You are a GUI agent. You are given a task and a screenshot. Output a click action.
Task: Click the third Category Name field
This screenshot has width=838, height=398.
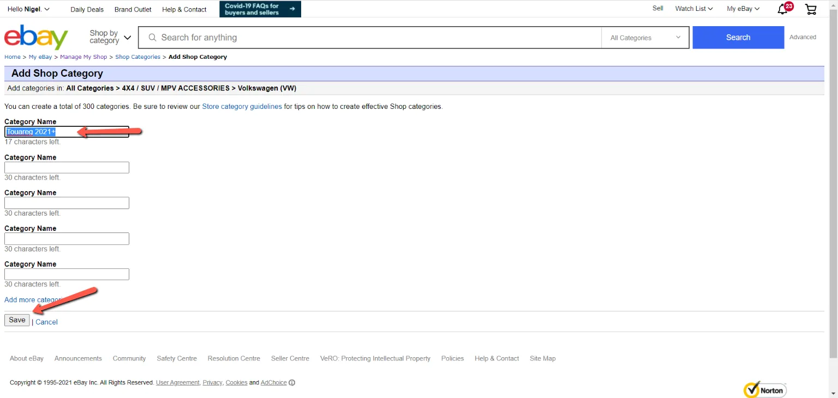[67, 203]
